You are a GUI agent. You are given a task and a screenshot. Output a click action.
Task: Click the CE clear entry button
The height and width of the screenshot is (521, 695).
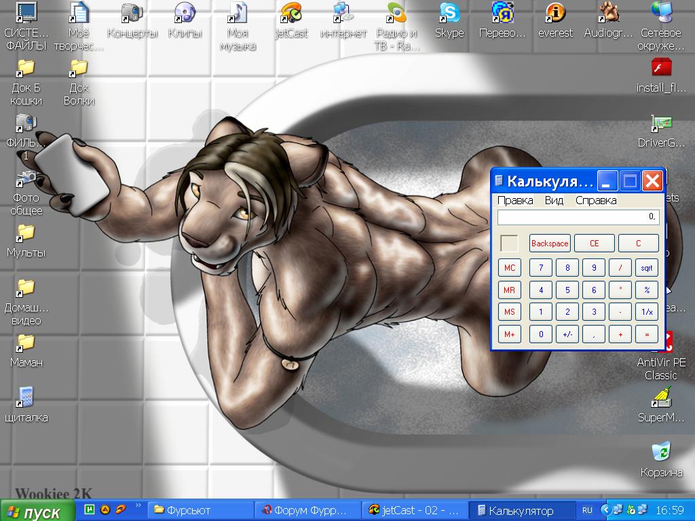pos(594,244)
